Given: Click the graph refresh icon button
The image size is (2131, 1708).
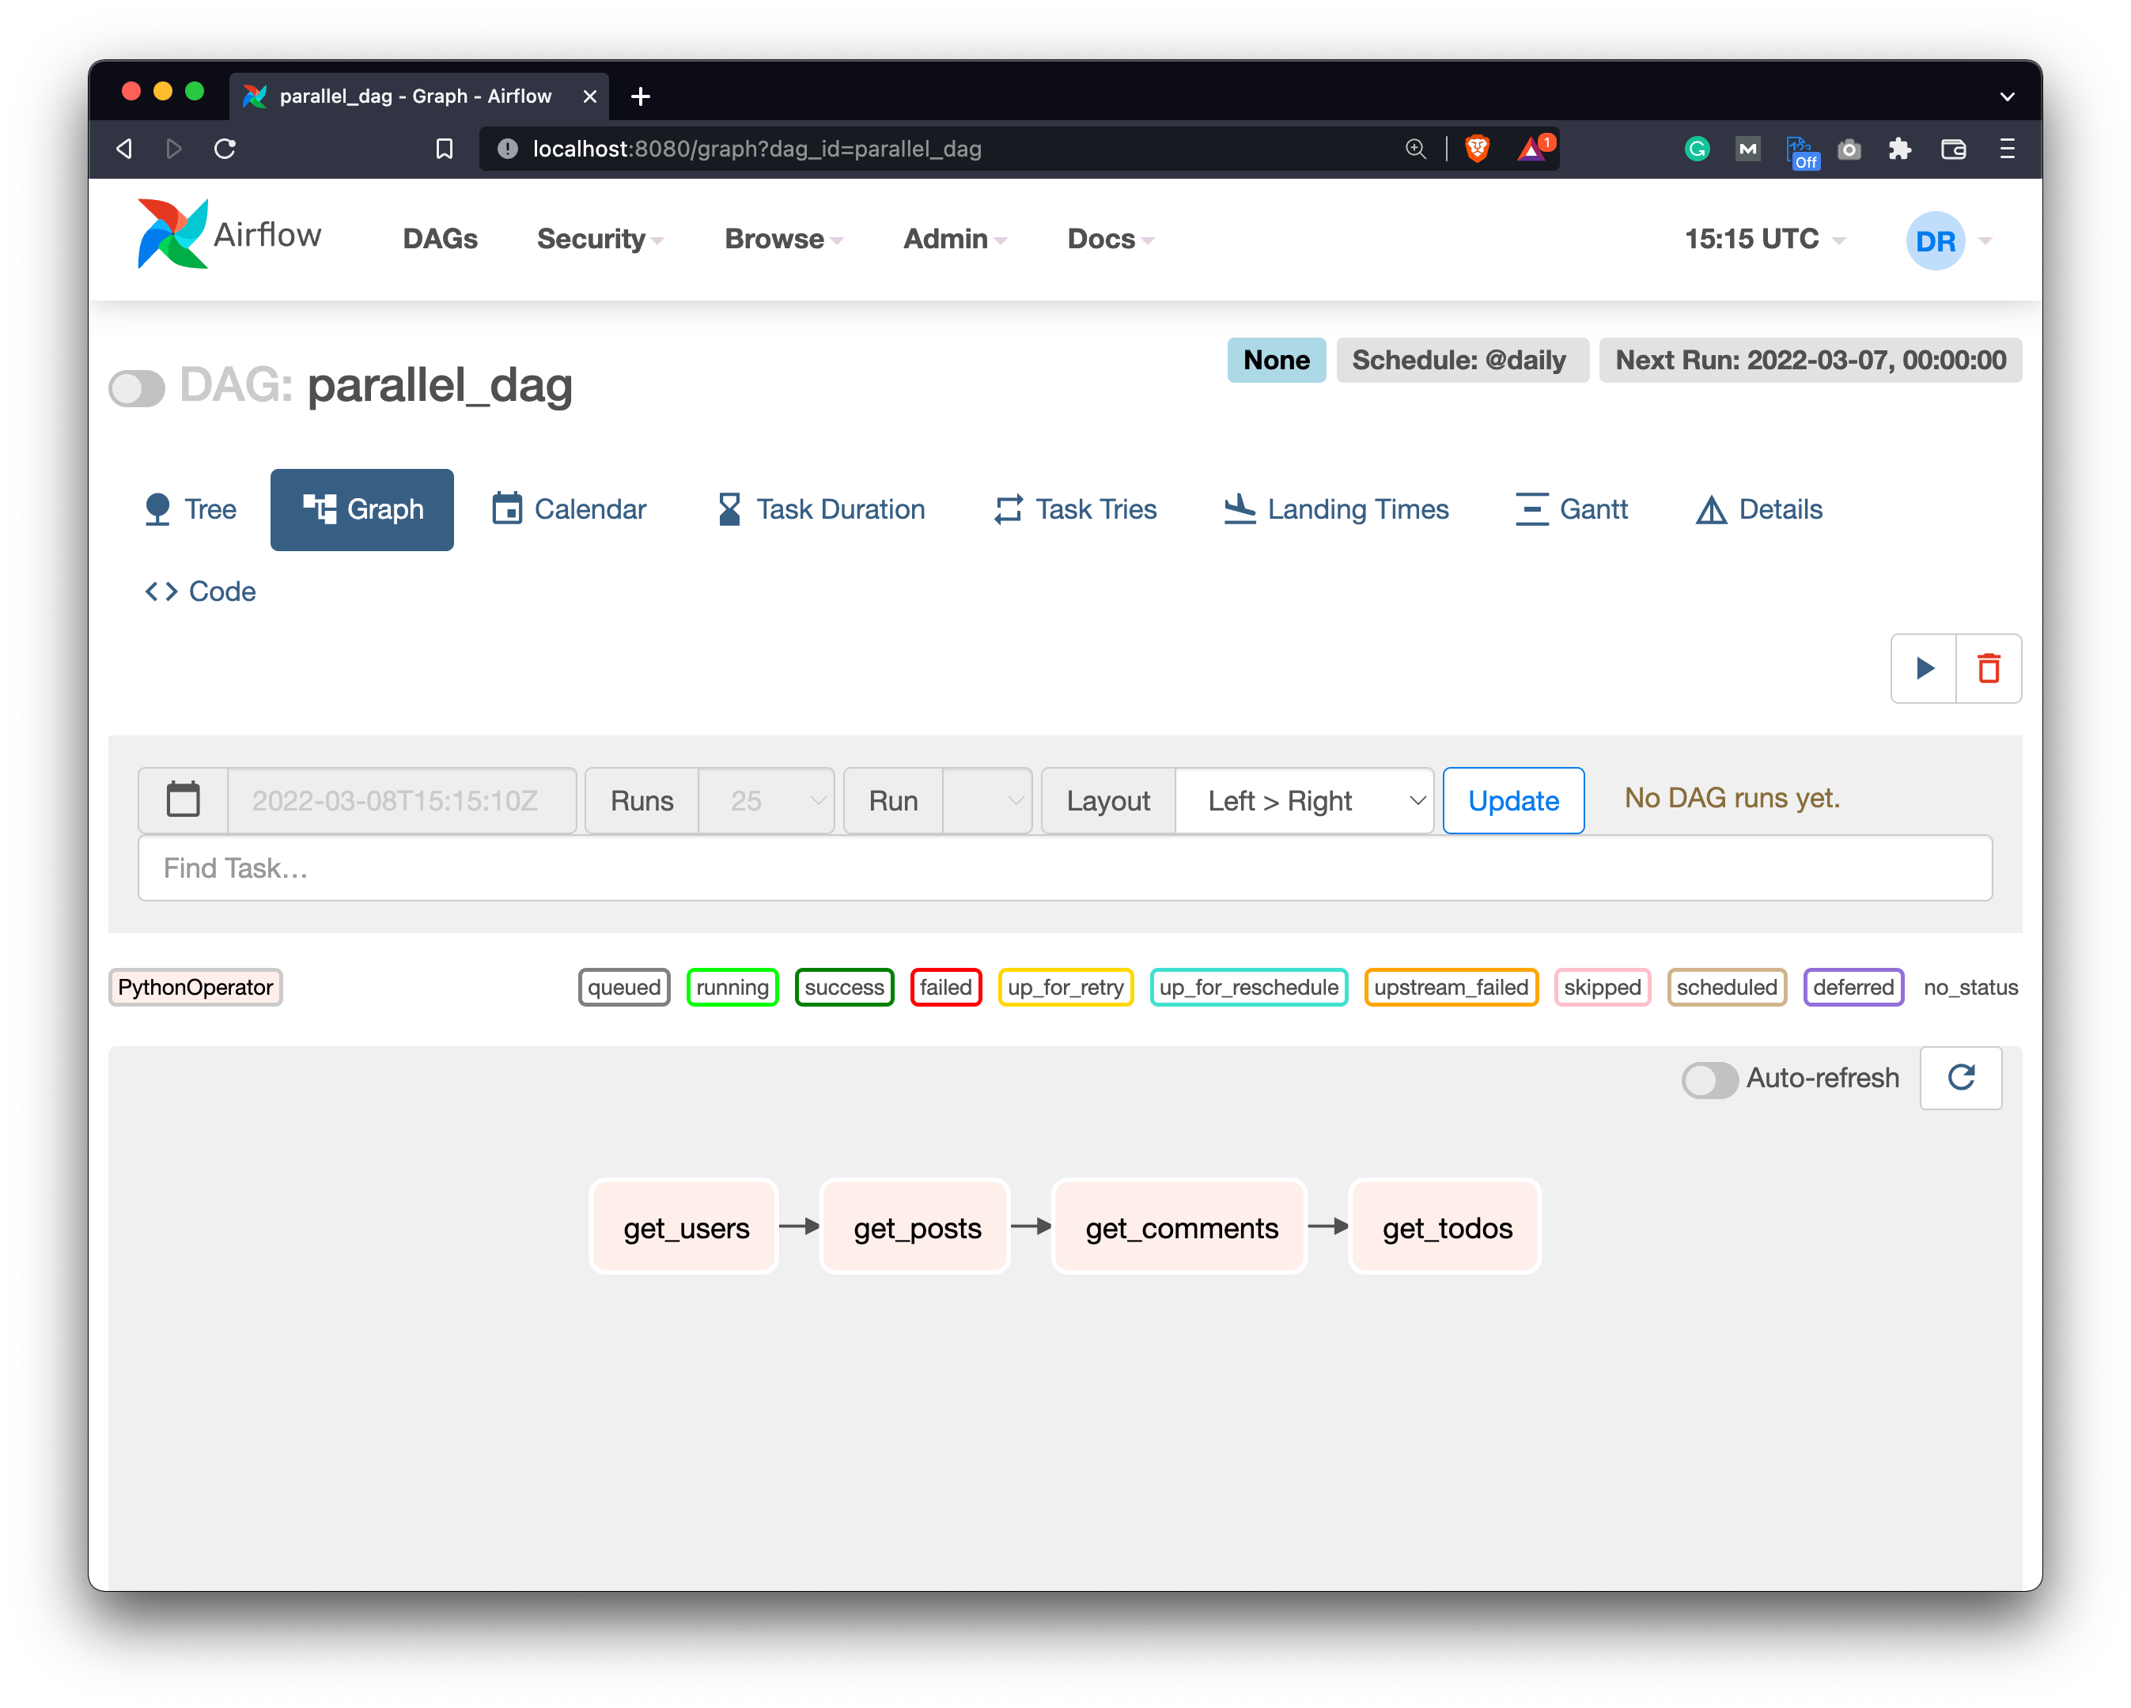Looking at the screenshot, I should (1961, 1078).
